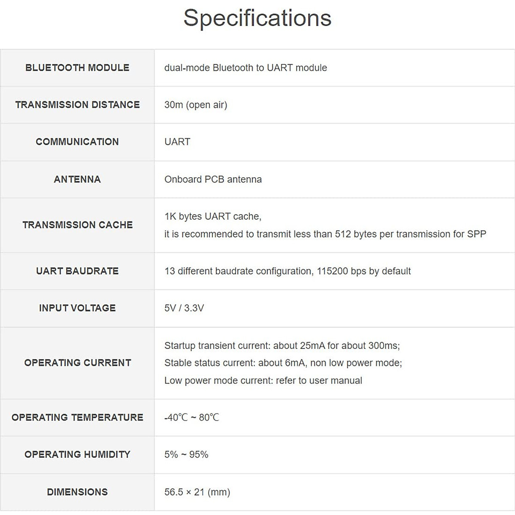Click the BLUETOOTH MODULE row label
The width and height of the screenshot is (515, 515).
click(77, 68)
